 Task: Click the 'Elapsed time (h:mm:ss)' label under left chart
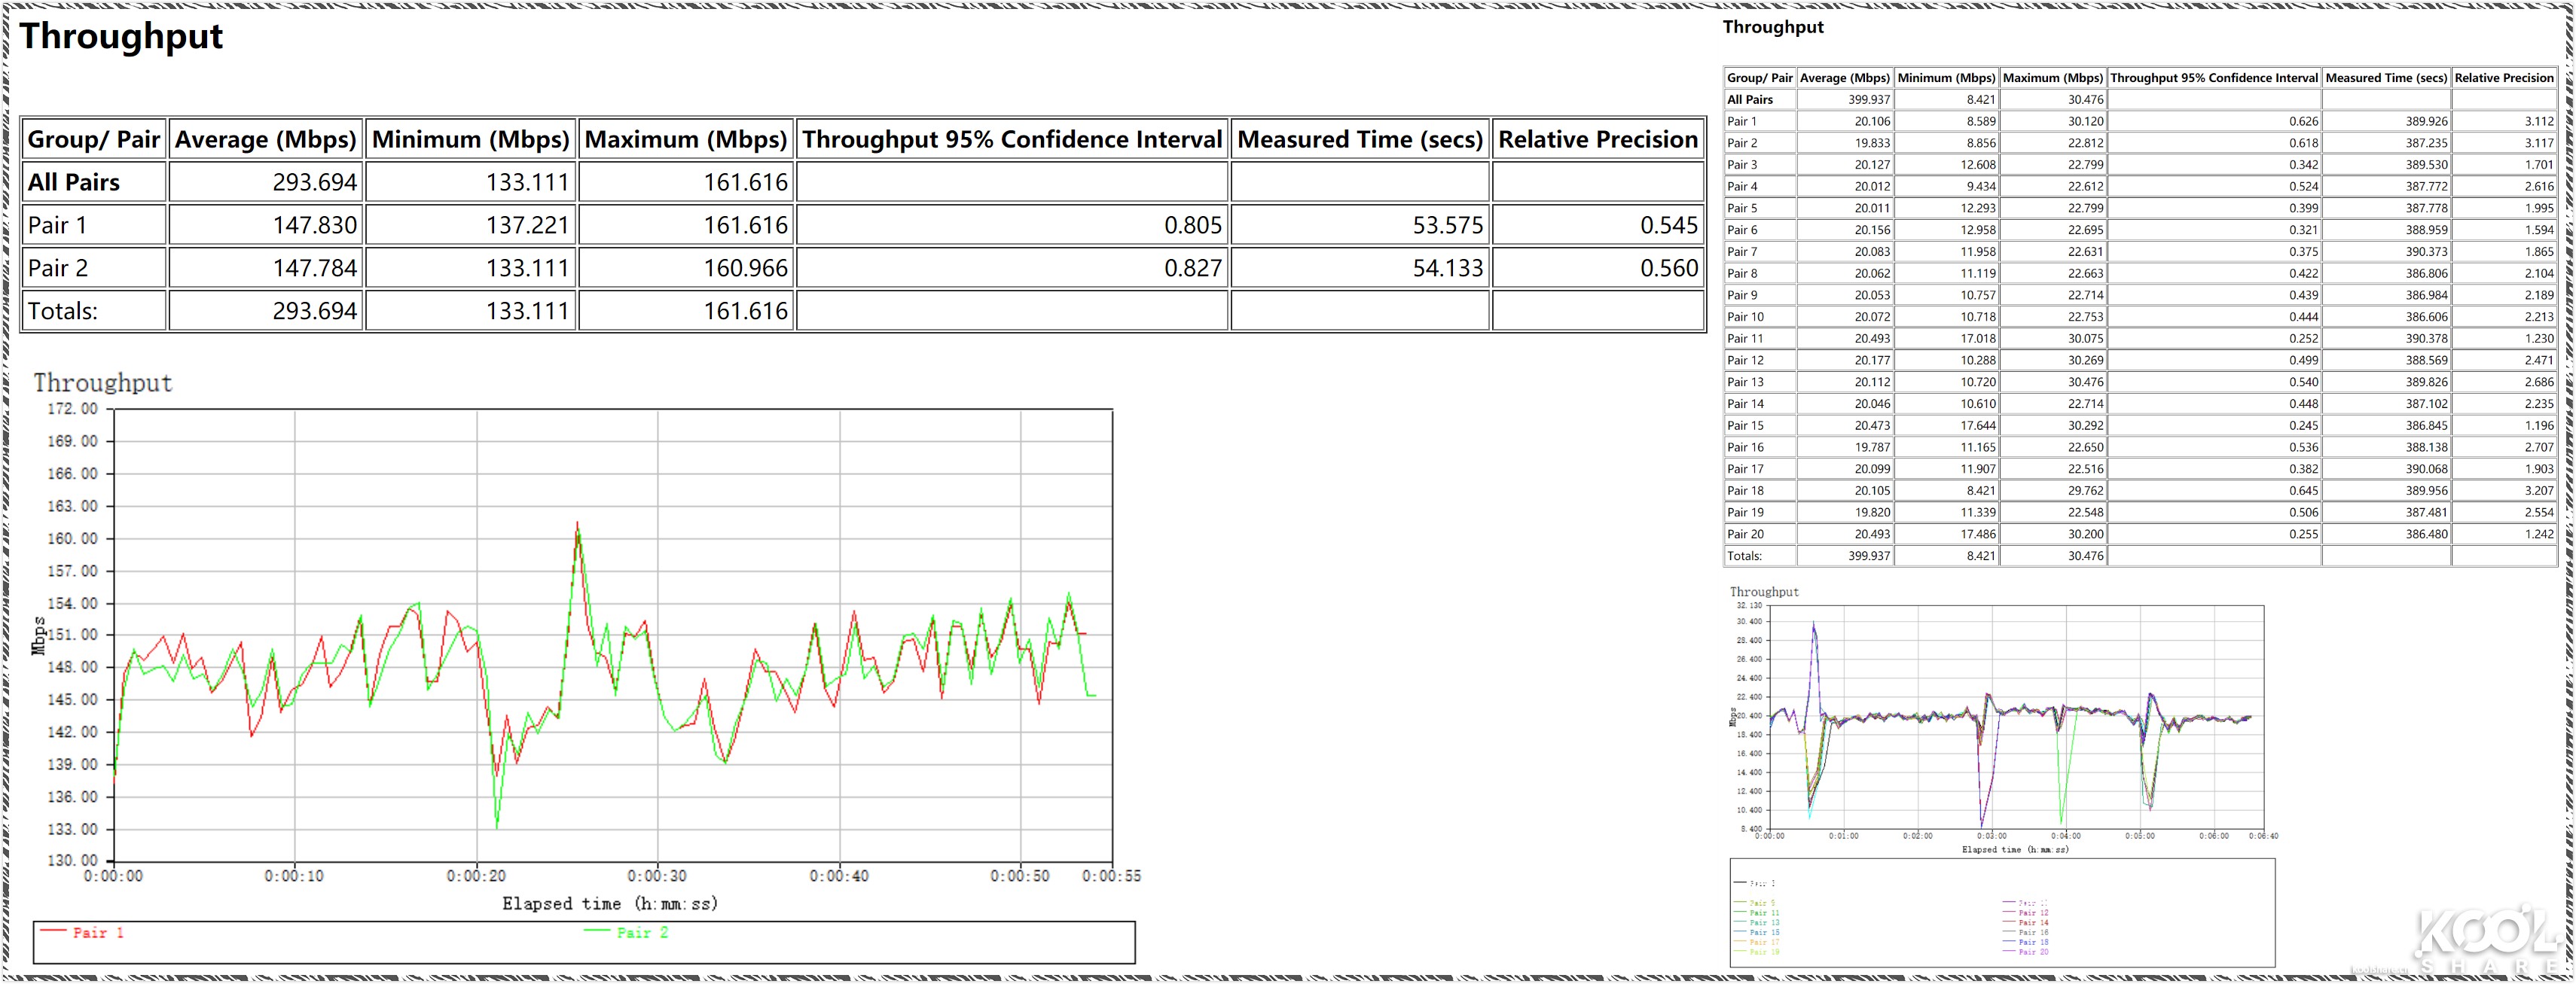click(x=609, y=903)
